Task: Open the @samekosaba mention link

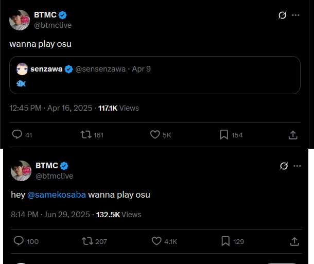Action: [57, 195]
